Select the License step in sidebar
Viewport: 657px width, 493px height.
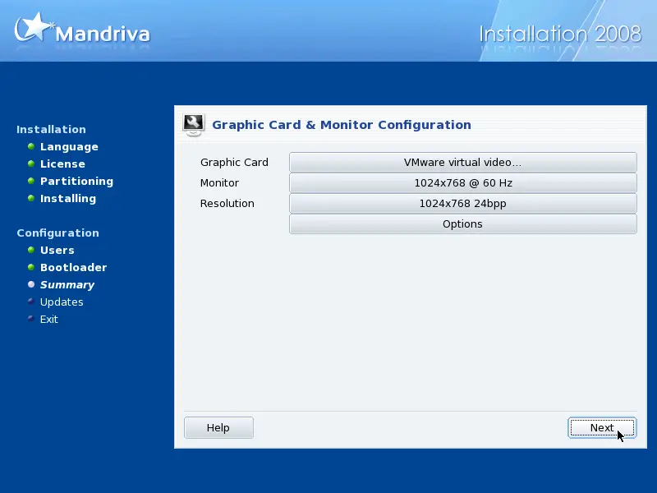[x=63, y=164]
